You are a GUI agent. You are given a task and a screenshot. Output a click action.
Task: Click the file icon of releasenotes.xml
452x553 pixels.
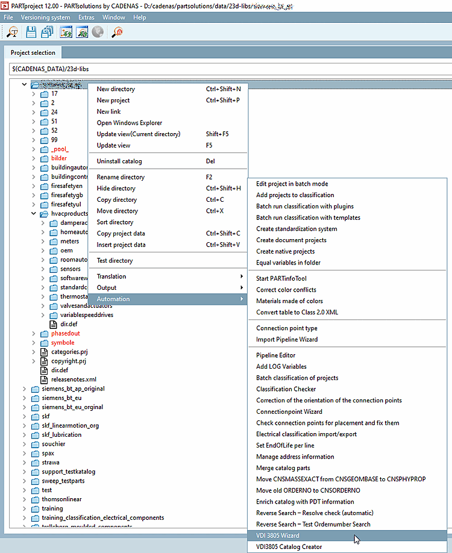click(44, 380)
